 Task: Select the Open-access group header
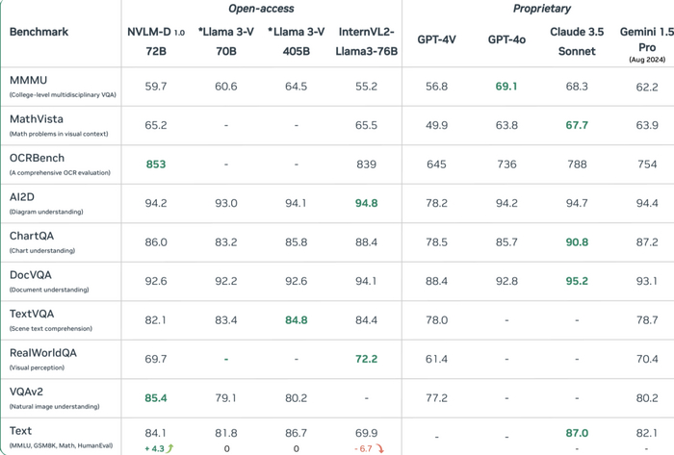click(x=260, y=9)
